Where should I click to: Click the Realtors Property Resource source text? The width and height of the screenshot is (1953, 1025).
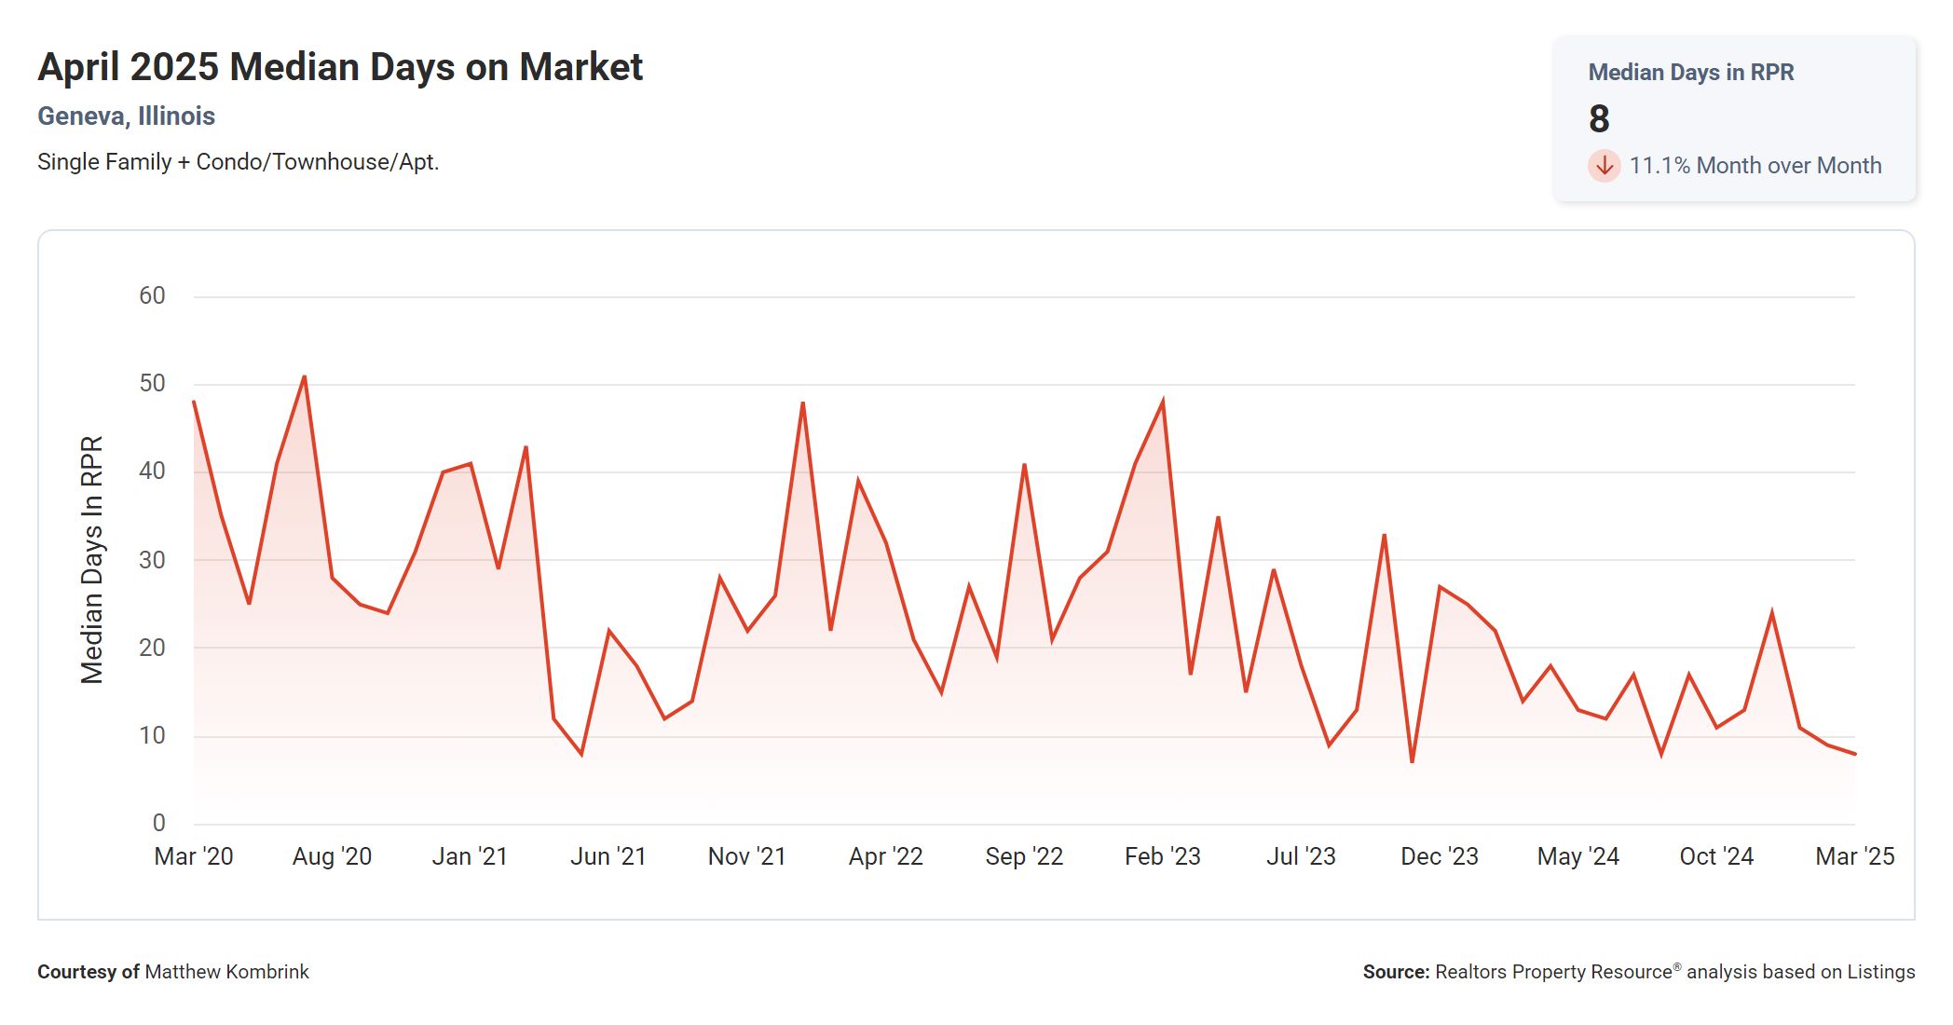tap(1553, 972)
